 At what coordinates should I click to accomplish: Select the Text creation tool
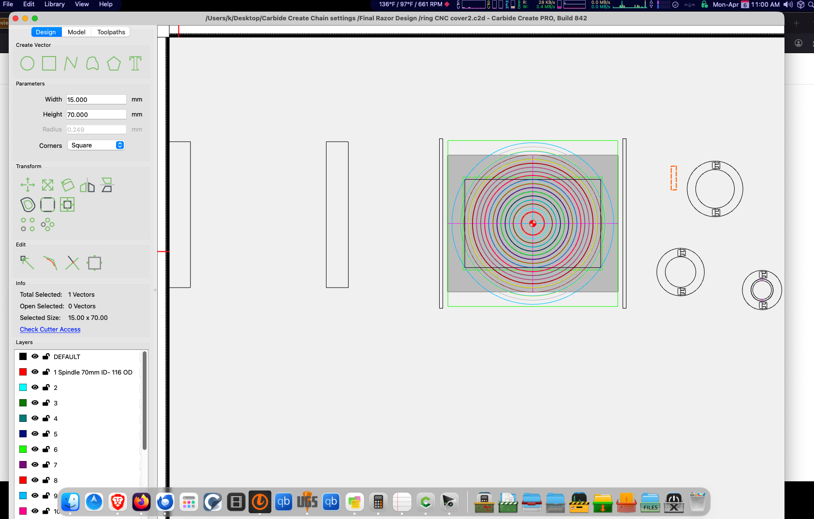135,63
